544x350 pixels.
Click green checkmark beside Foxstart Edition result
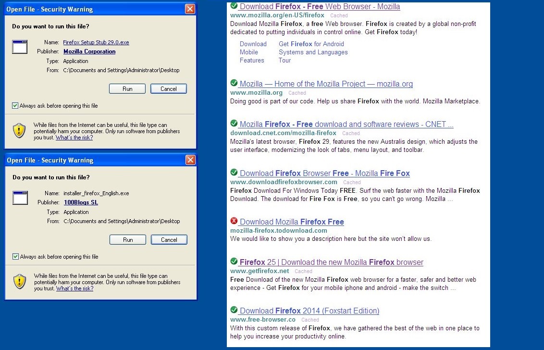234,310
